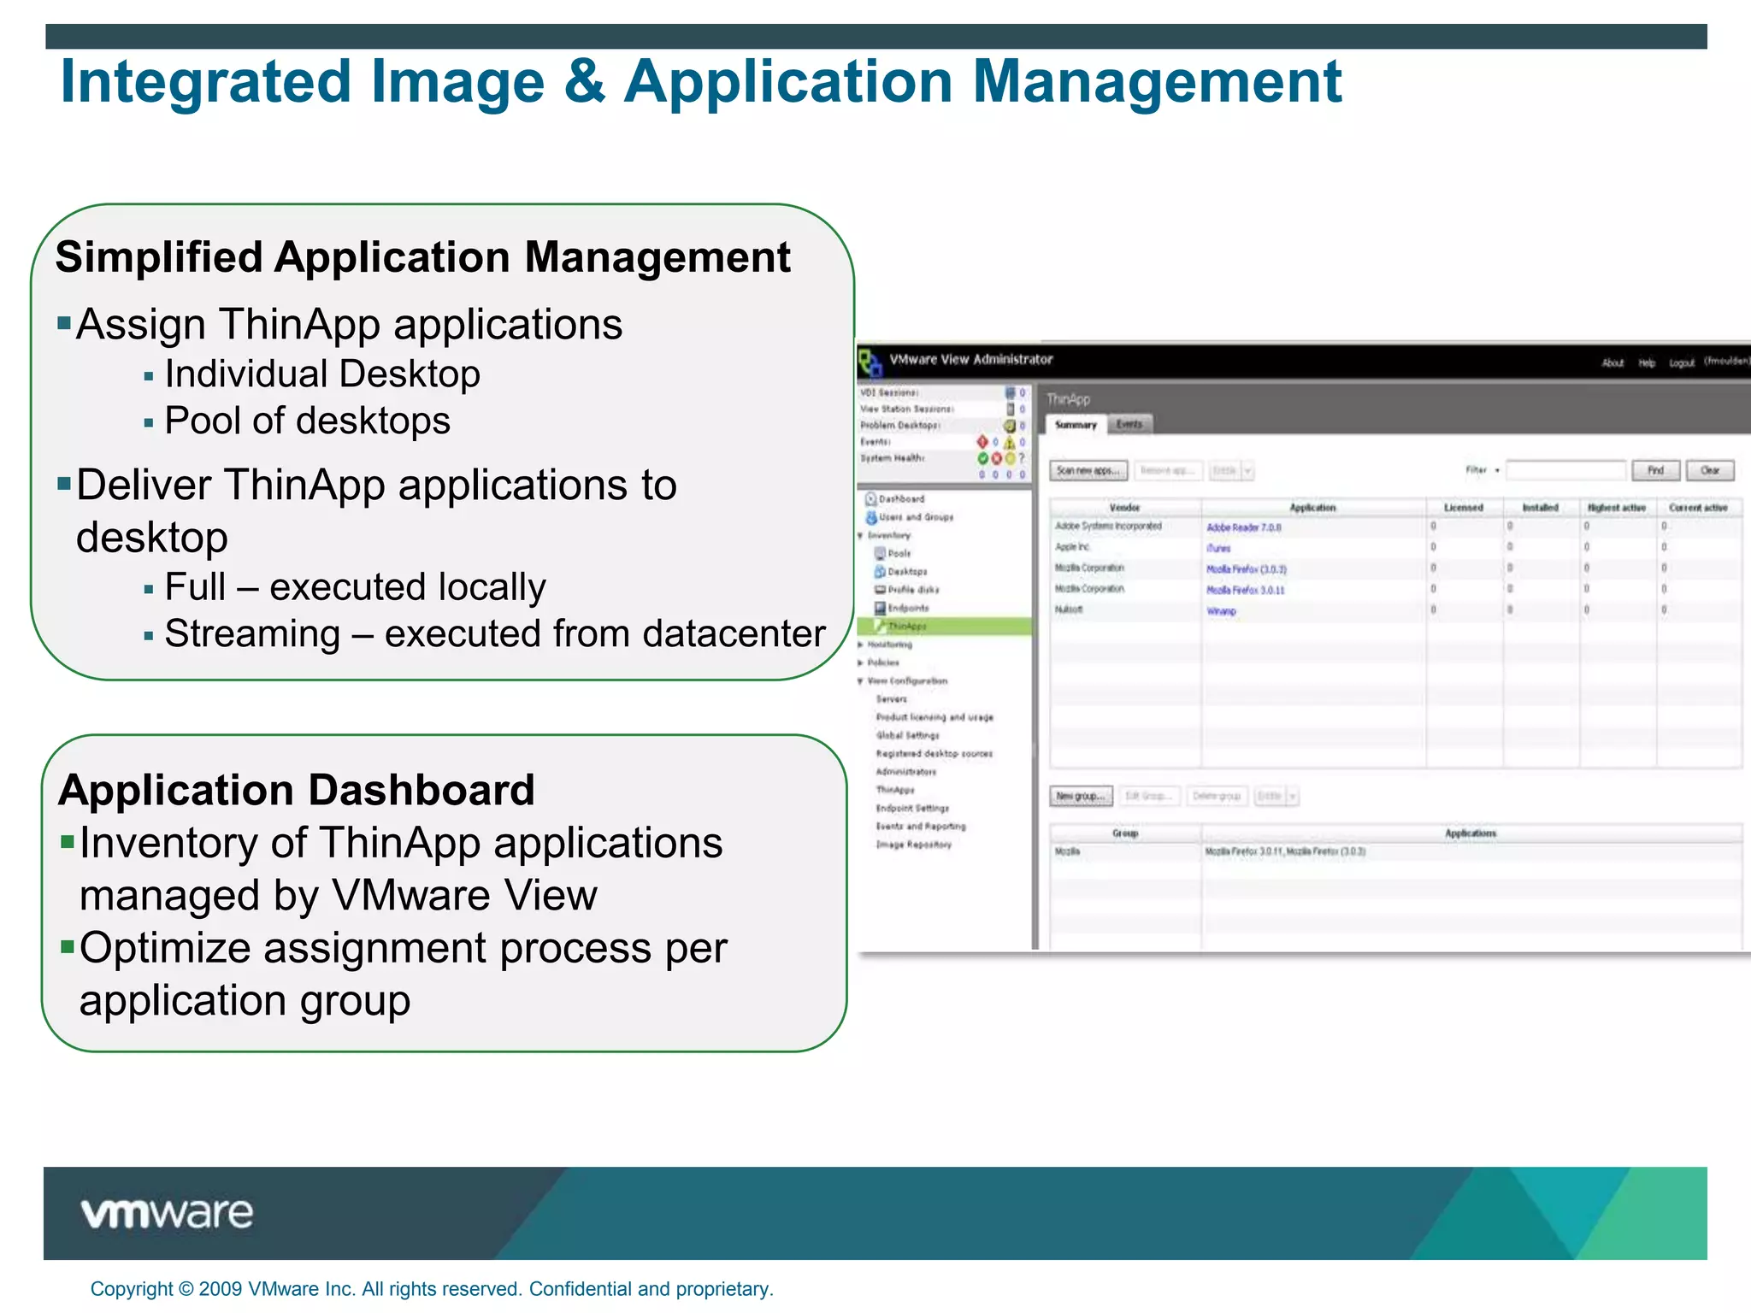Open the Entitle dropdown arrow beside Remove app
Screen dimensions: 1751x1313
[x=1247, y=471]
